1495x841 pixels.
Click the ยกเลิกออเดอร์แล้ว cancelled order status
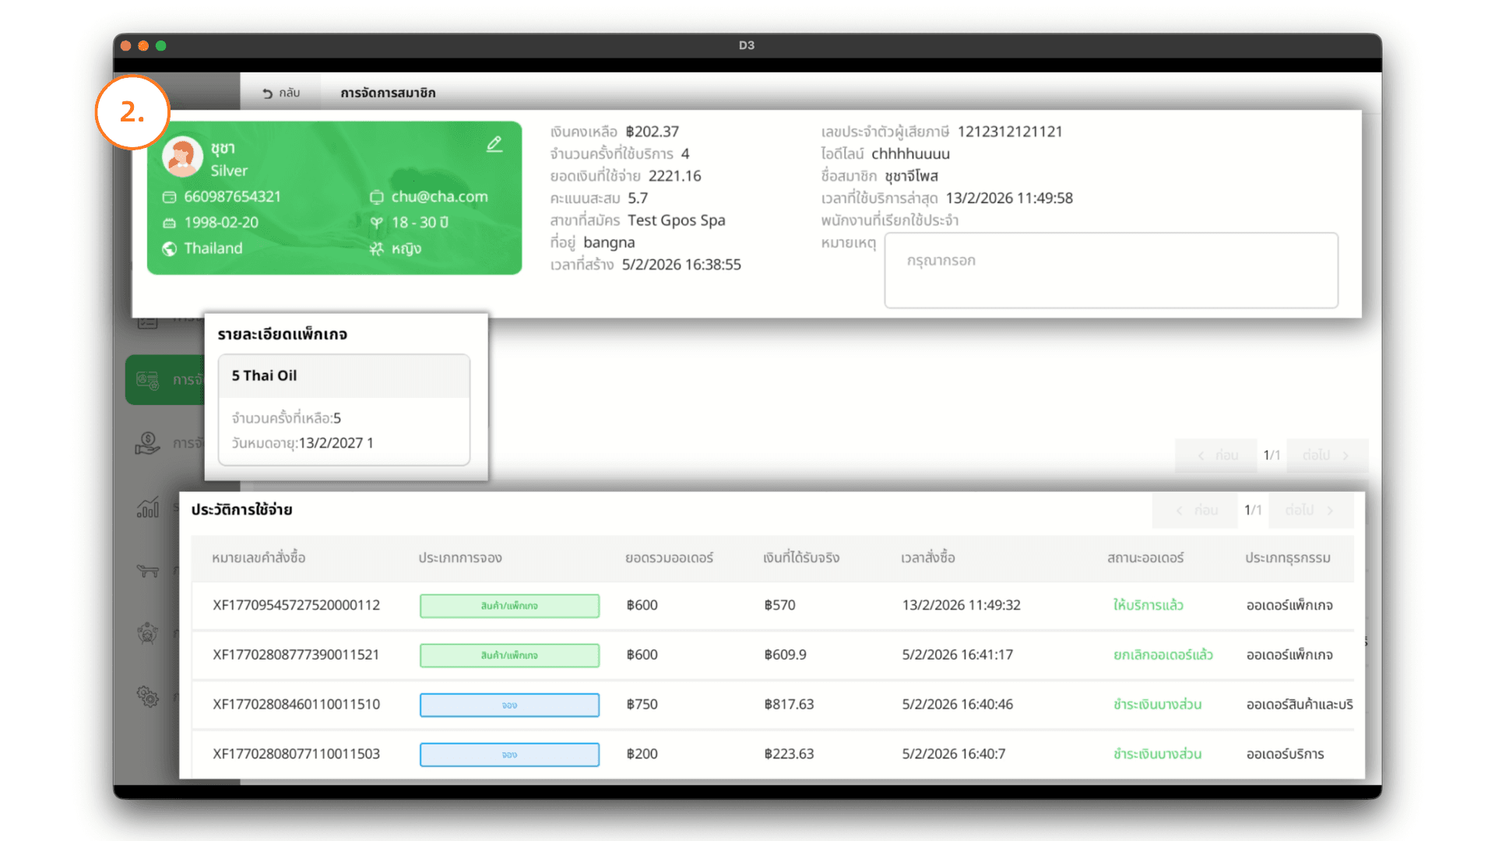coord(1163,655)
